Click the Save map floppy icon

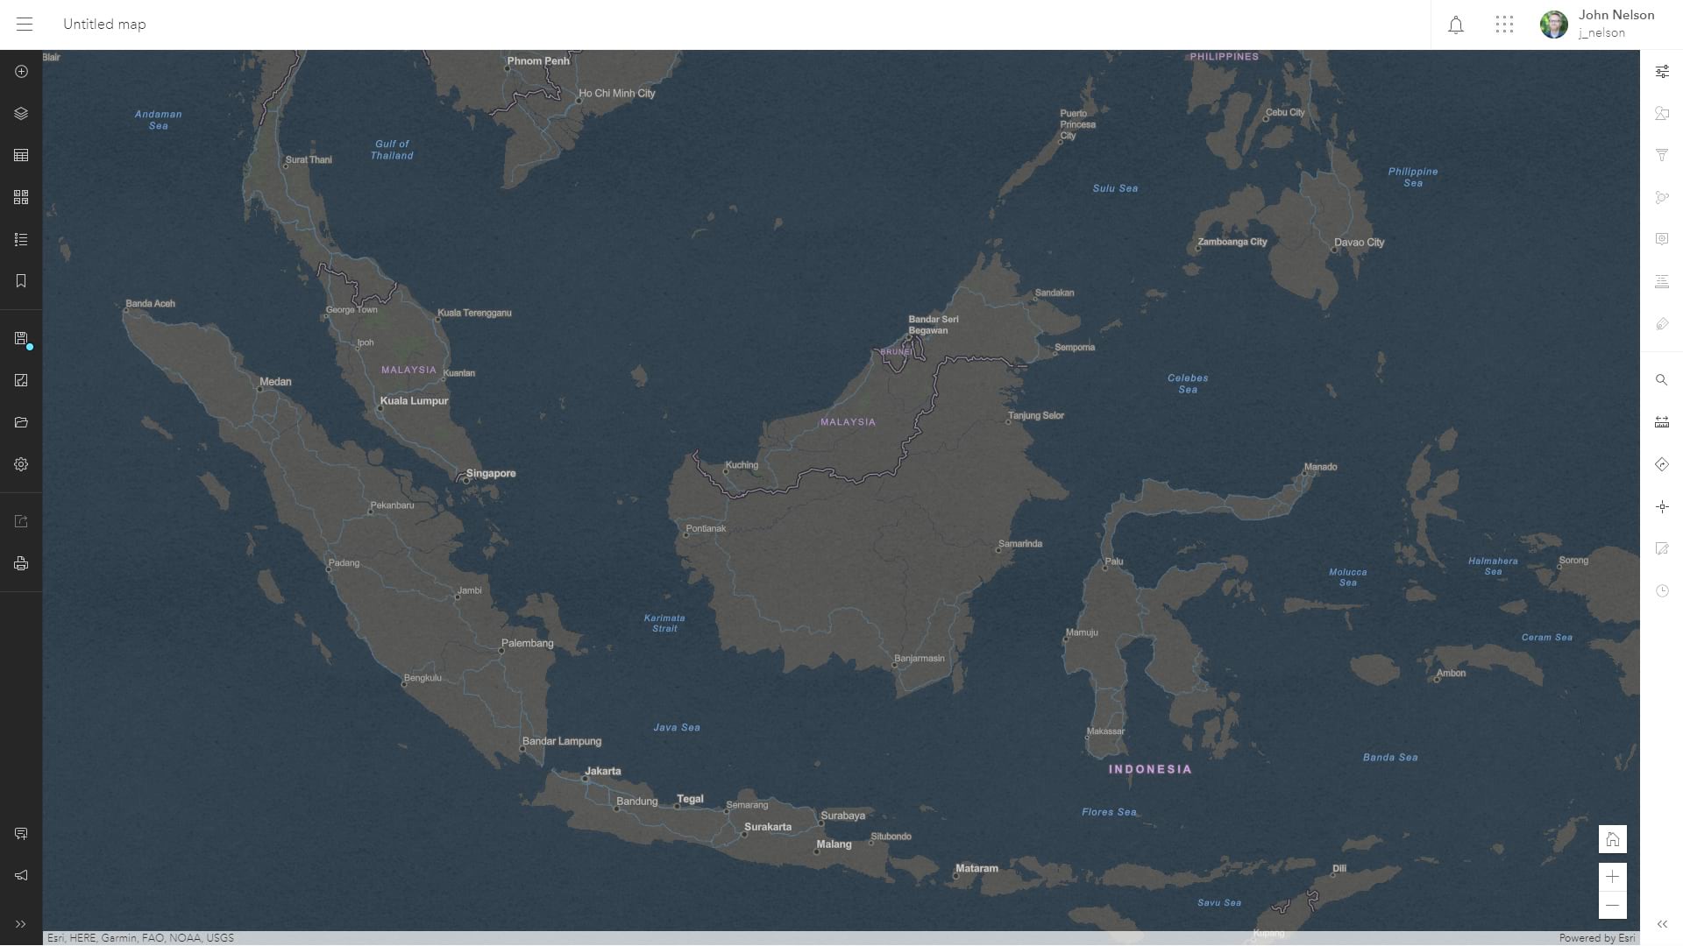pos(21,339)
